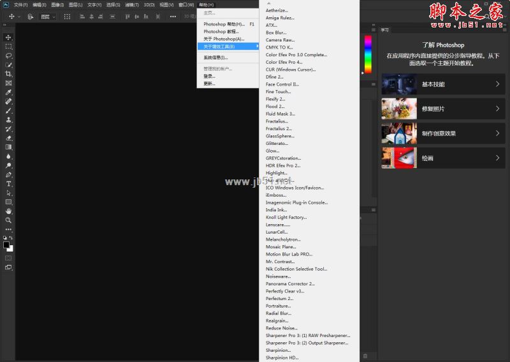
Task: Choose 关于 Photoshop(A) menu entry
Action: pyautogui.click(x=228, y=39)
